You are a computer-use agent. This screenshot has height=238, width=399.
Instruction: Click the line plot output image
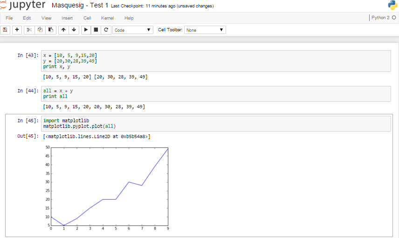coord(108,187)
